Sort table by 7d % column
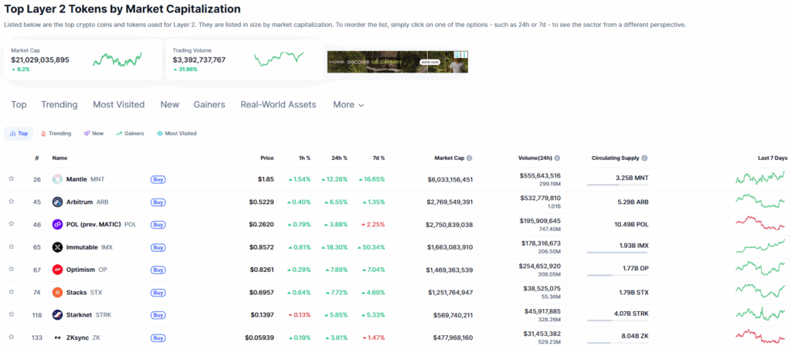This screenshot has height=346, width=791. point(377,158)
